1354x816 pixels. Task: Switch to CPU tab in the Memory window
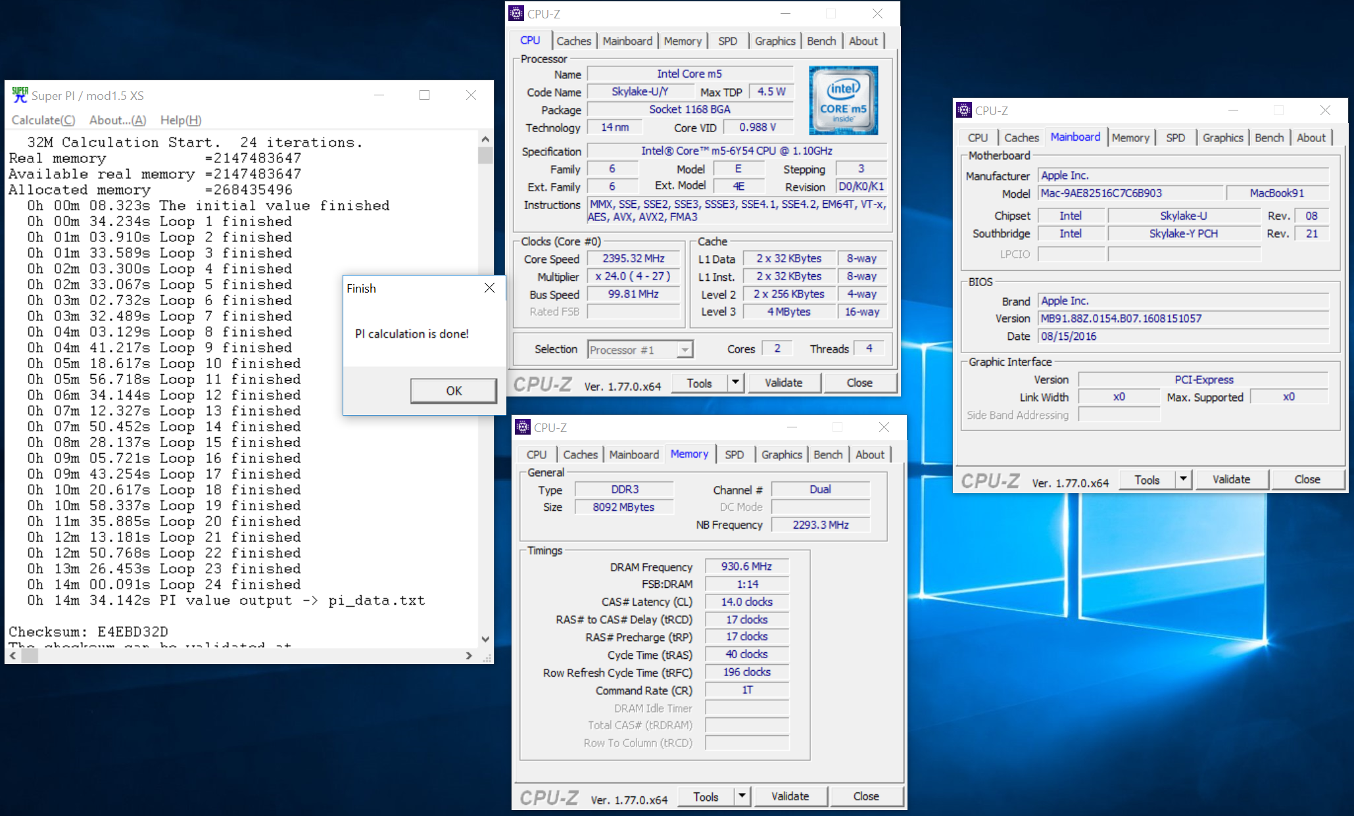coord(537,454)
